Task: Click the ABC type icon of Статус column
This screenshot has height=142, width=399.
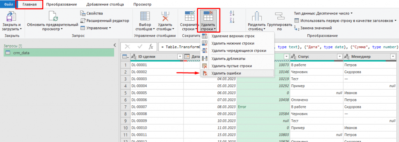Action: point(293,57)
